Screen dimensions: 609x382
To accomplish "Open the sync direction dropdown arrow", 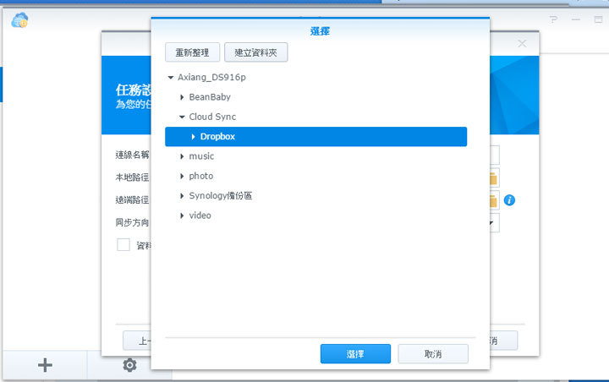I will pos(491,223).
